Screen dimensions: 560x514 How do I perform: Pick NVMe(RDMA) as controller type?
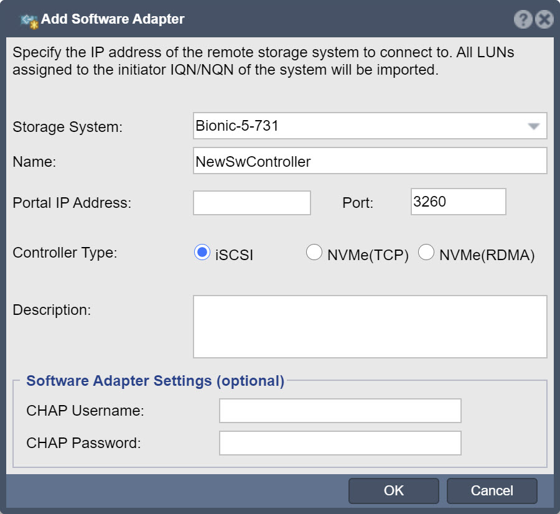tap(426, 252)
